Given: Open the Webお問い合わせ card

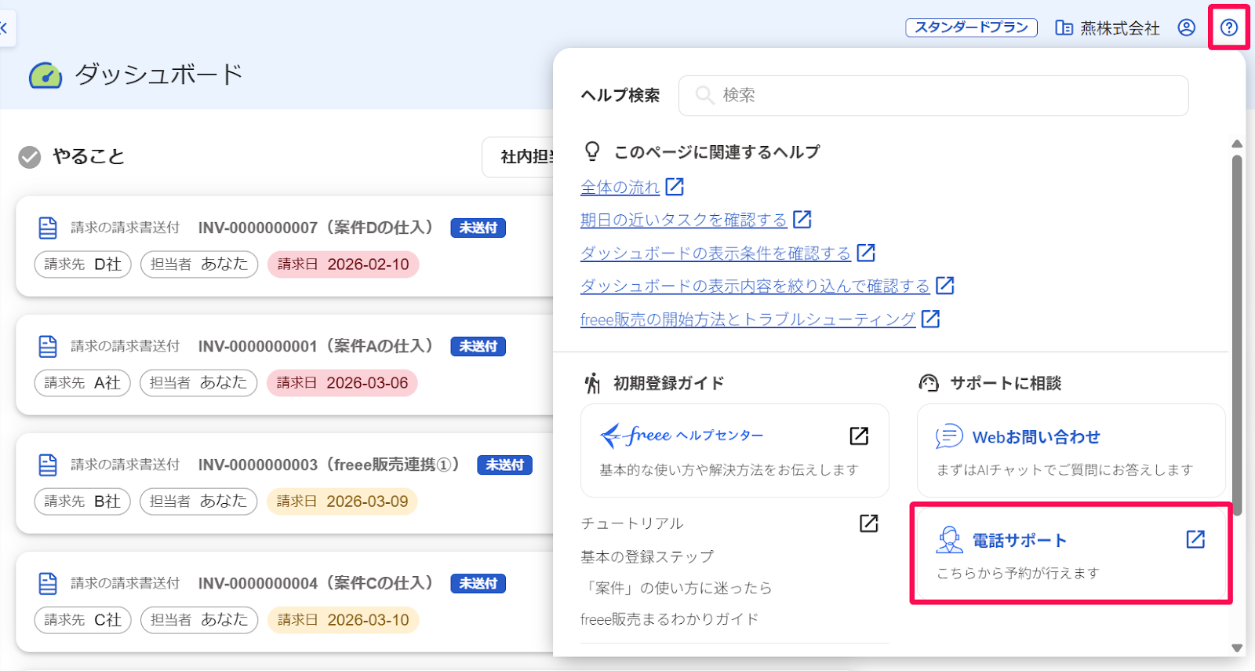Looking at the screenshot, I should pyautogui.click(x=1071, y=450).
